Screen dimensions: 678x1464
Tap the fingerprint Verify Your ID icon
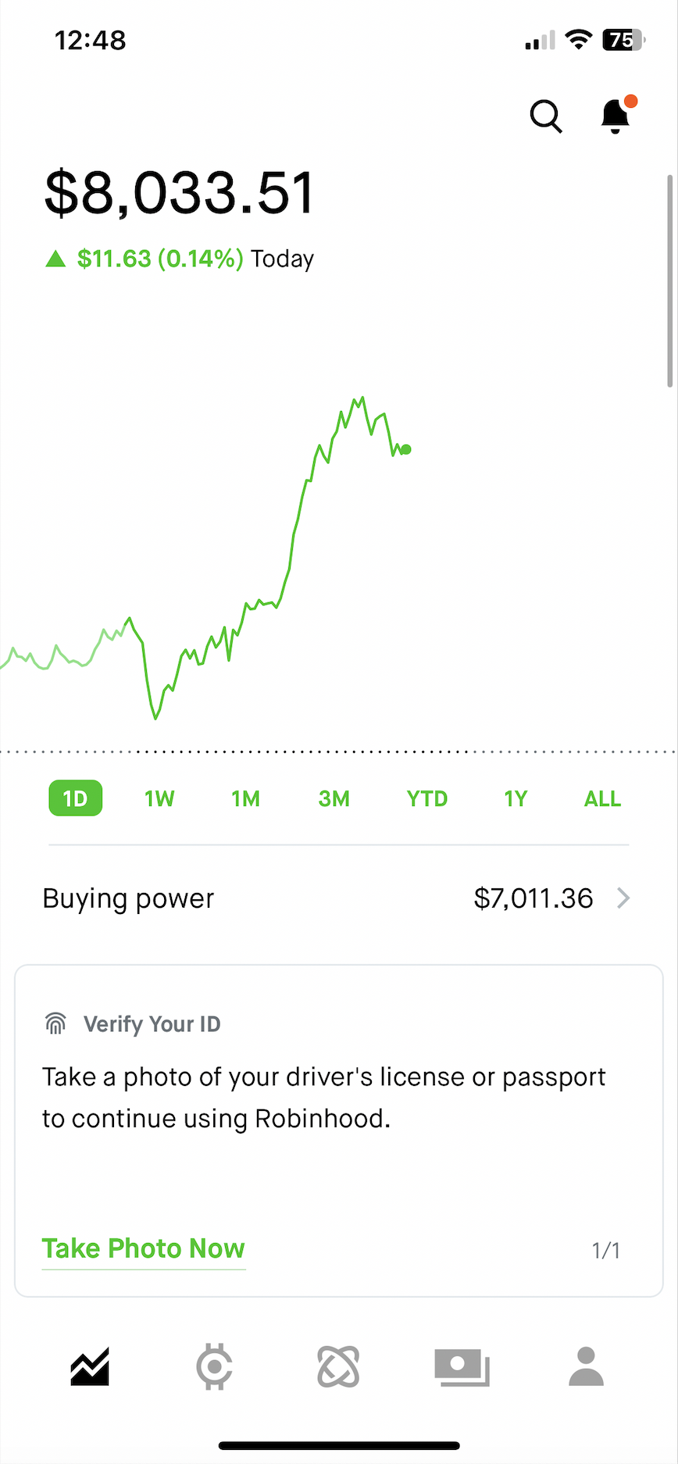click(55, 1023)
